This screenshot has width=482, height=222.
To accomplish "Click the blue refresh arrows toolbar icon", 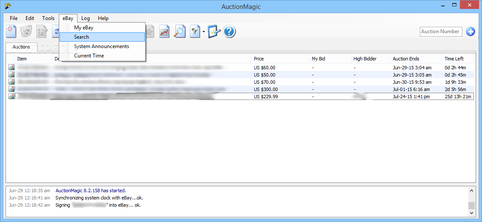I will (x=56, y=31).
